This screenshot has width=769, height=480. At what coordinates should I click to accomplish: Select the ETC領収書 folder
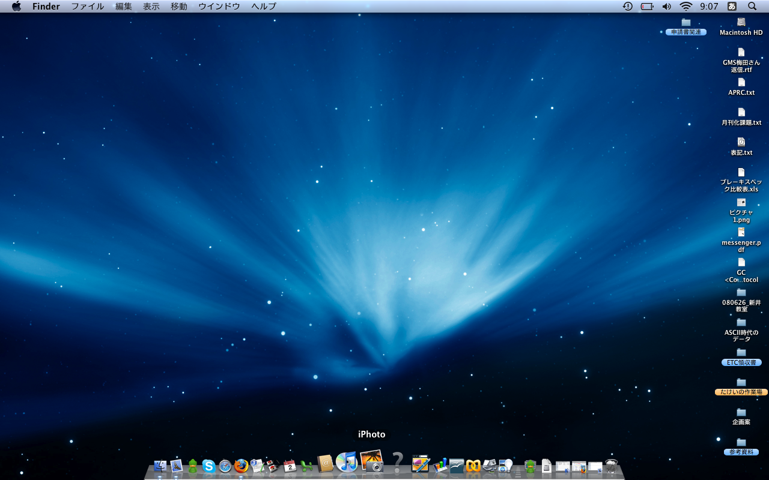pyautogui.click(x=741, y=357)
